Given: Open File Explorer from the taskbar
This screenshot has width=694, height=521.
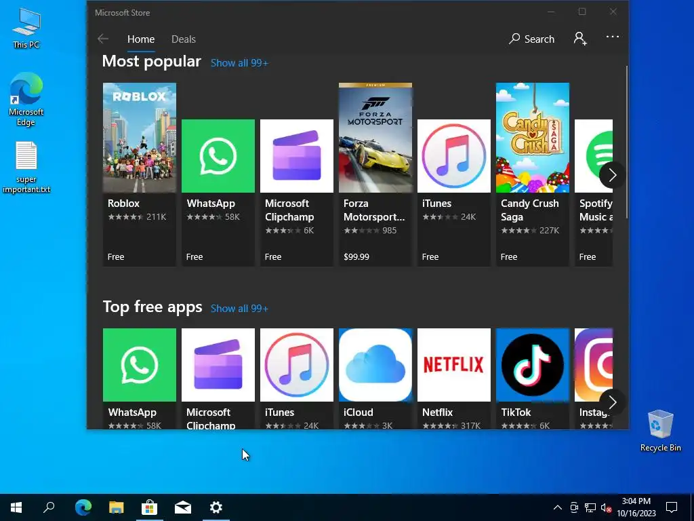Looking at the screenshot, I should pos(116,507).
